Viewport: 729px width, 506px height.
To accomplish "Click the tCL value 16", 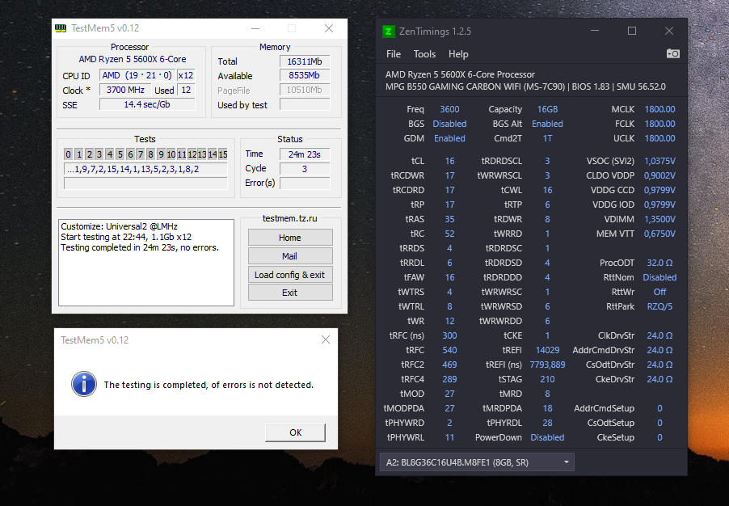I will tap(449, 161).
